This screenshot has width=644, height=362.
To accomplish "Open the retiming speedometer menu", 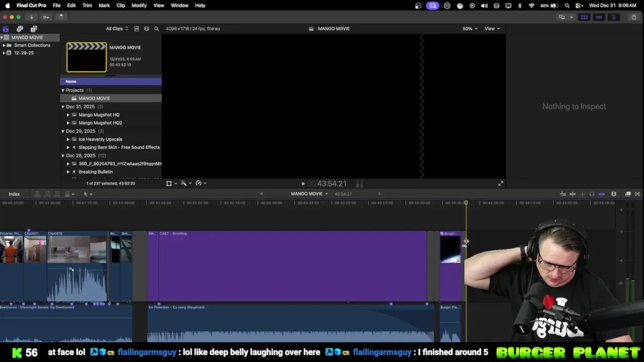I will click(201, 184).
